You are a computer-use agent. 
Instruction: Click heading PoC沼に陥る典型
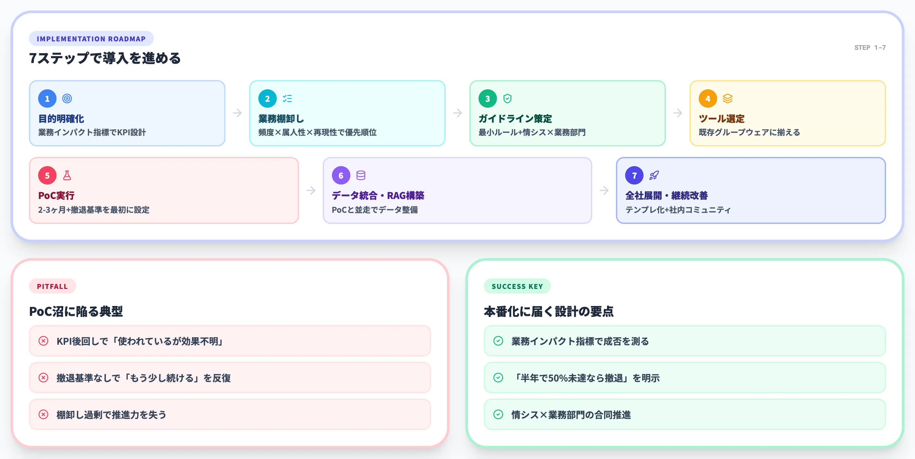coord(76,311)
